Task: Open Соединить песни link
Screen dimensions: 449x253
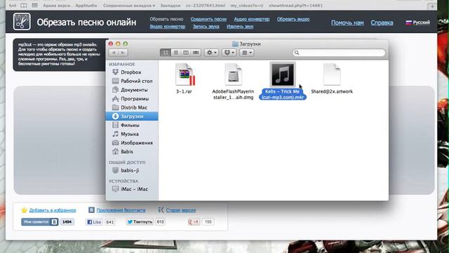Action: [208, 19]
